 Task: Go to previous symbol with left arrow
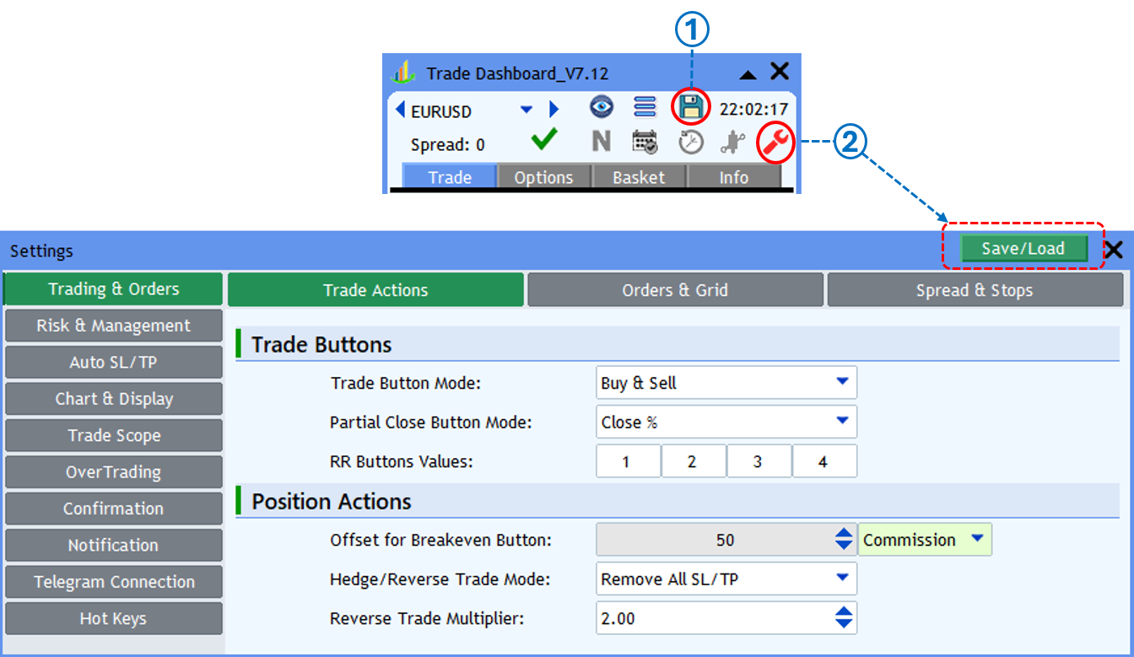[400, 110]
